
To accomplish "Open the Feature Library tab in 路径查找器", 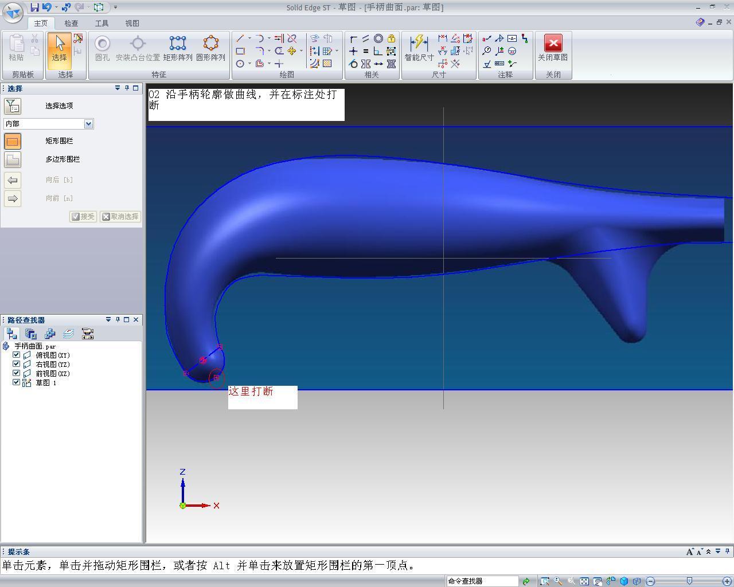I will tap(31, 334).
